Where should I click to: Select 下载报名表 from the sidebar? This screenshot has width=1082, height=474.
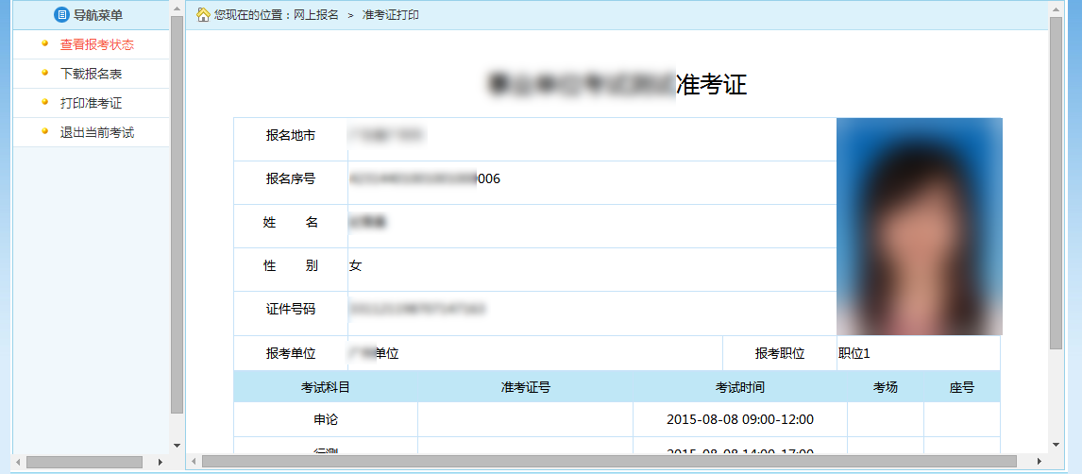92,74
